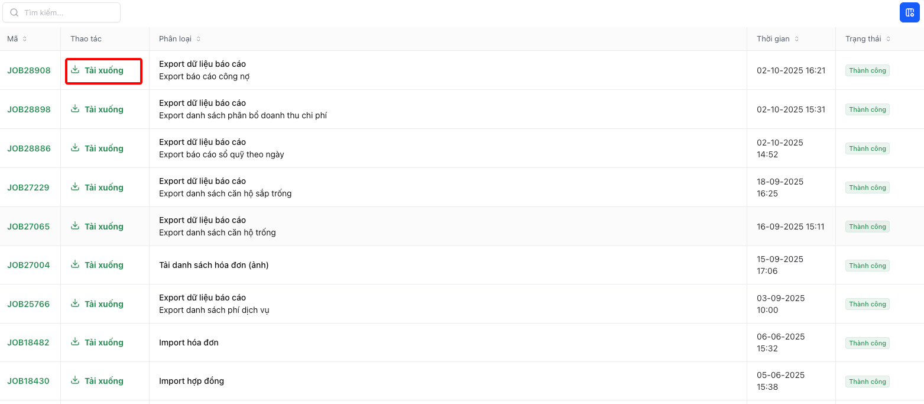Click Tải xuống for JOB25766

click(103, 304)
